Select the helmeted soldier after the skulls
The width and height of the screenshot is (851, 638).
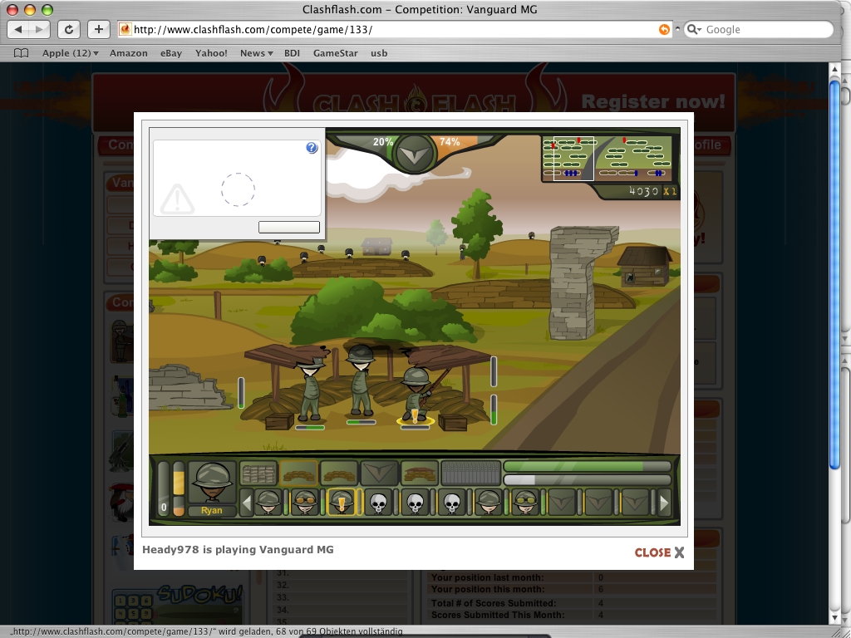click(489, 503)
